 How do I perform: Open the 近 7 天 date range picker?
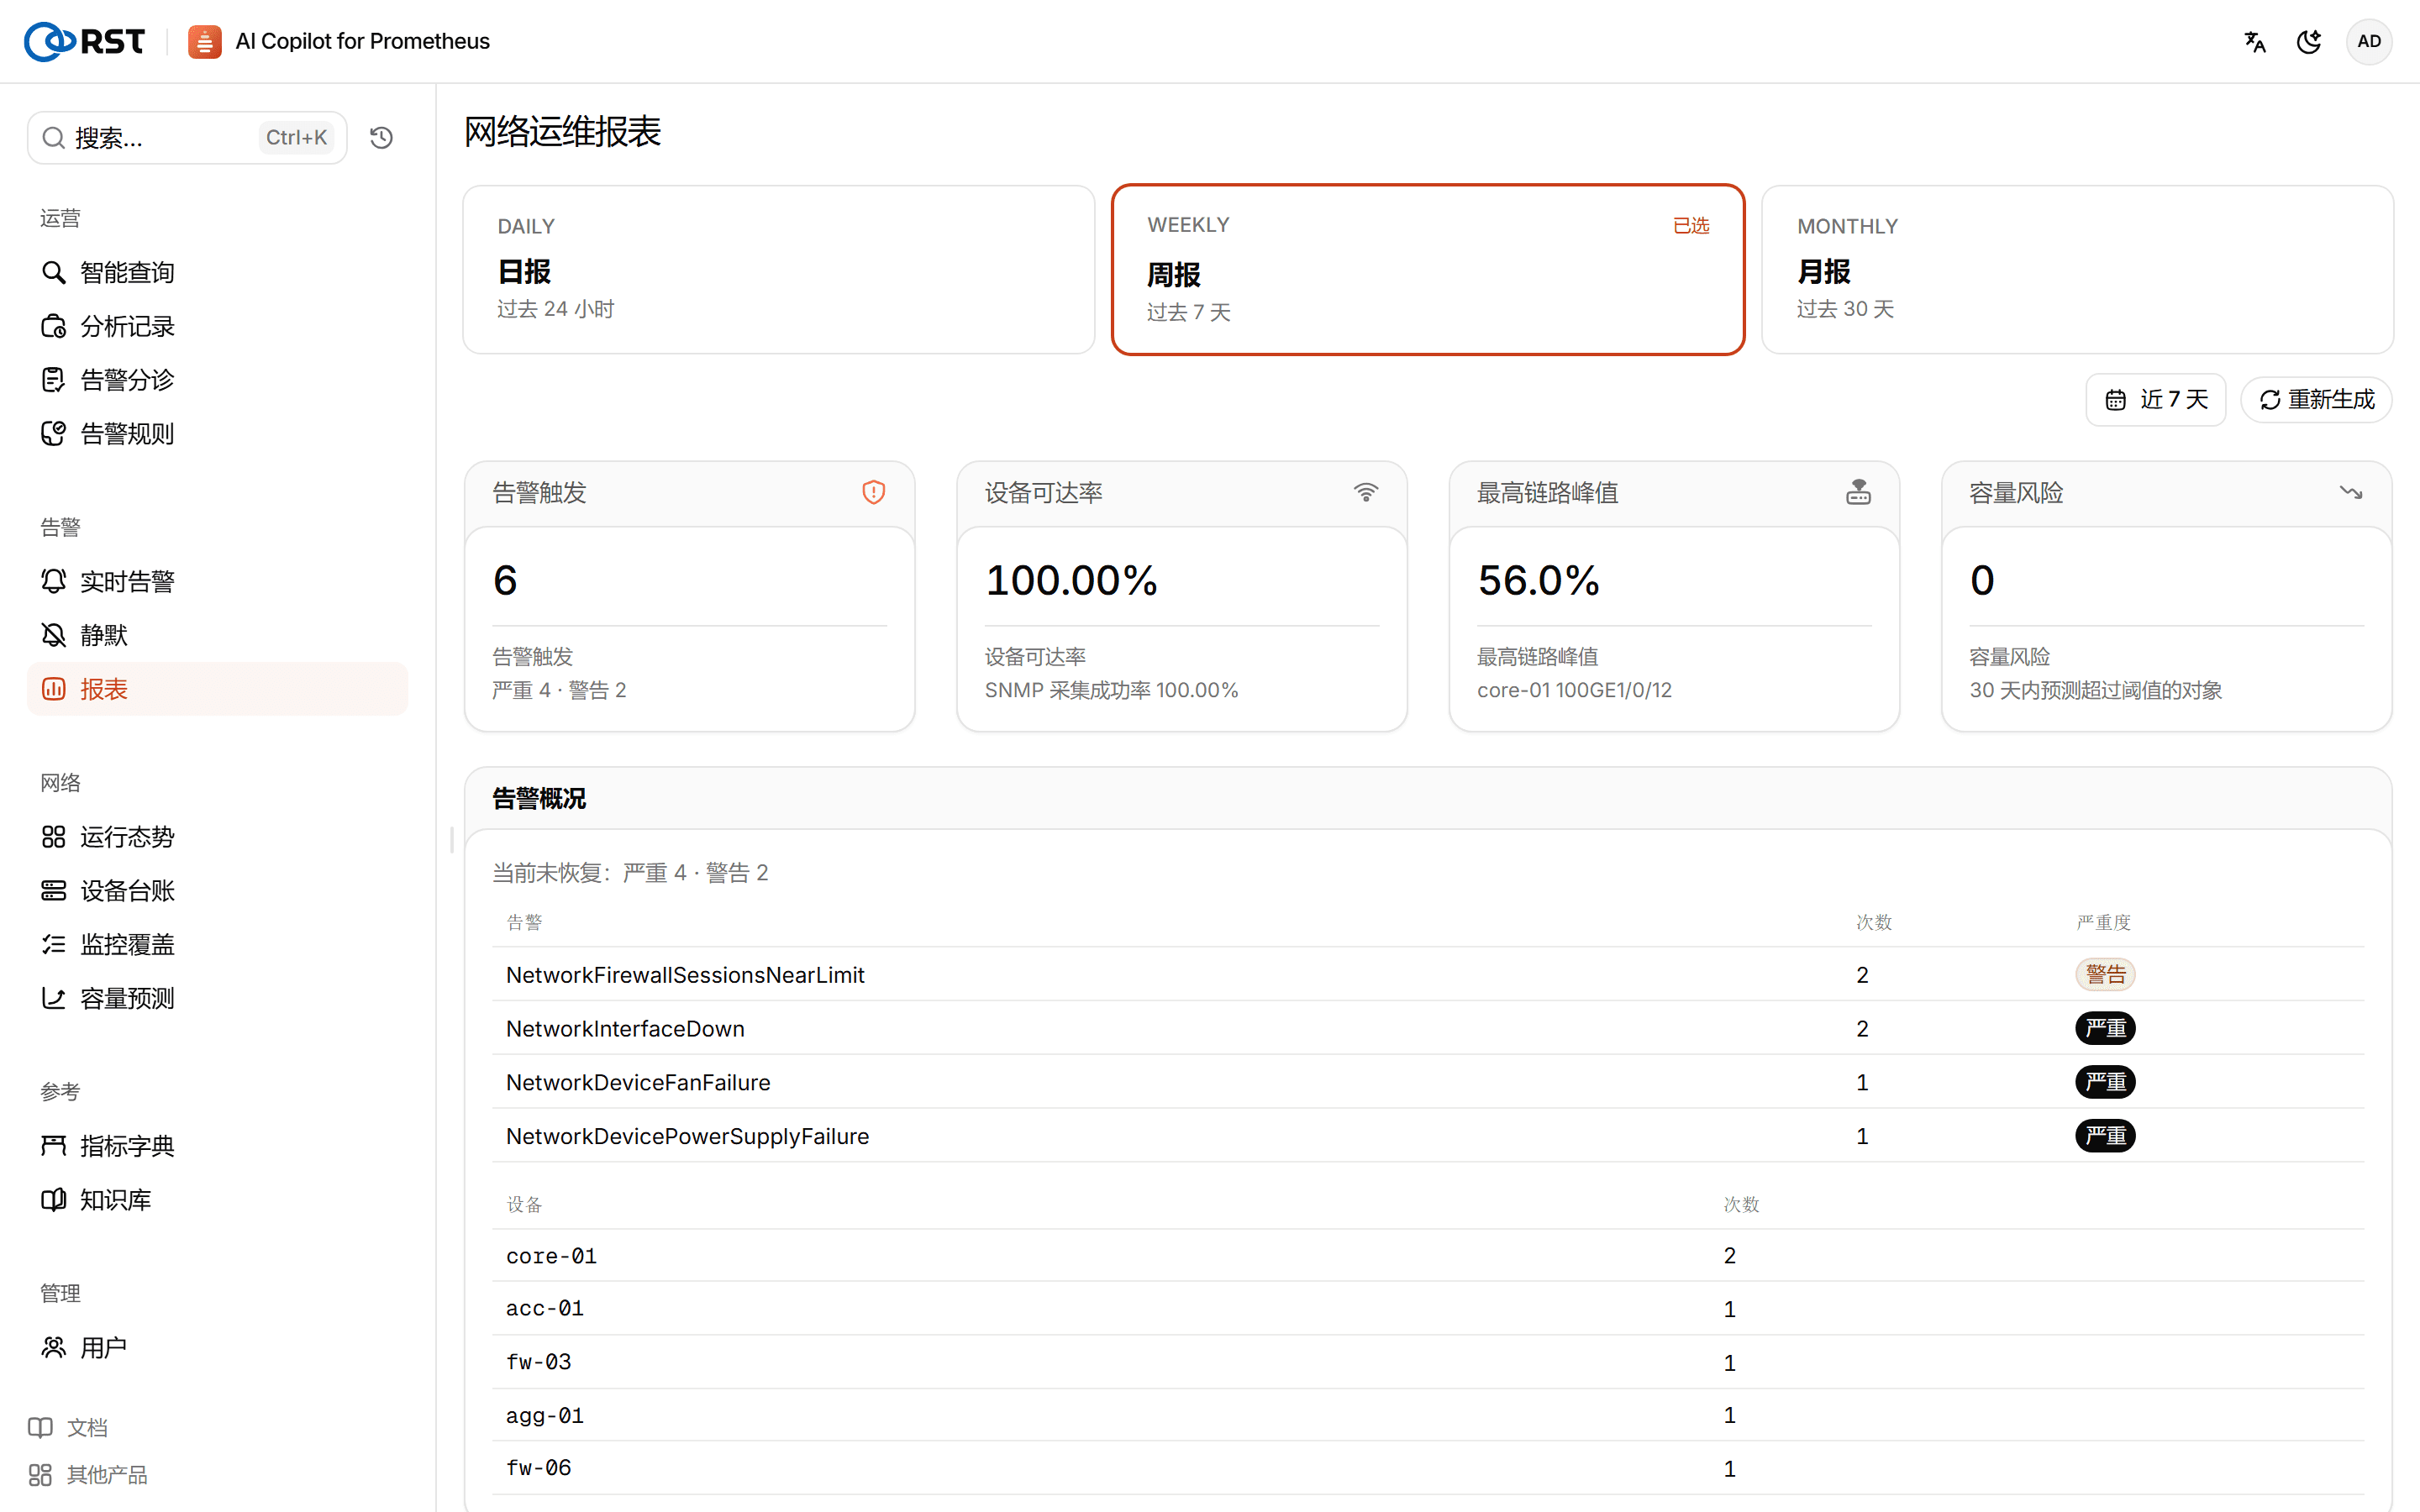(2156, 400)
